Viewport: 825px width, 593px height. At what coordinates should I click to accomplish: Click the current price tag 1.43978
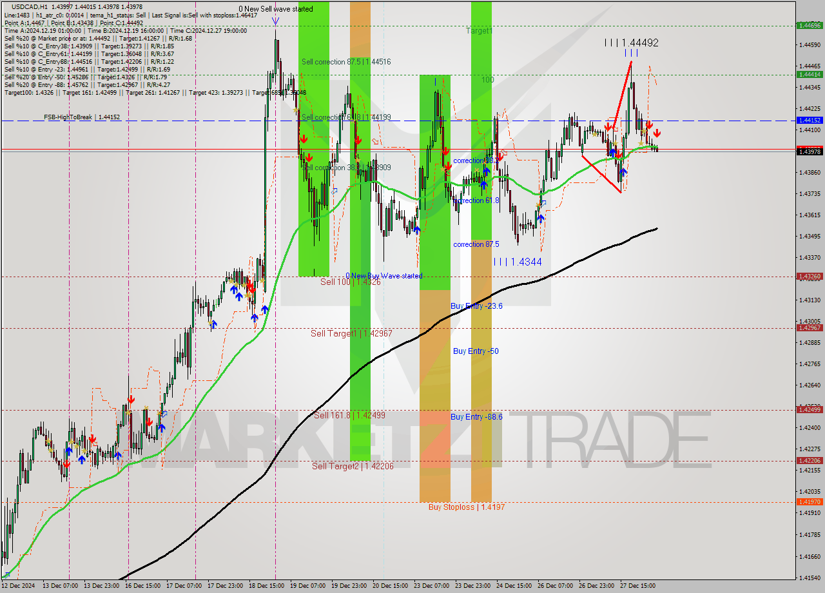[x=810, y=151]
